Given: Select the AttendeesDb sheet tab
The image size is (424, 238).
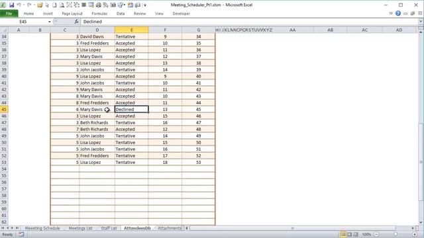Looking at the screenshot, I should click(137, 228).
